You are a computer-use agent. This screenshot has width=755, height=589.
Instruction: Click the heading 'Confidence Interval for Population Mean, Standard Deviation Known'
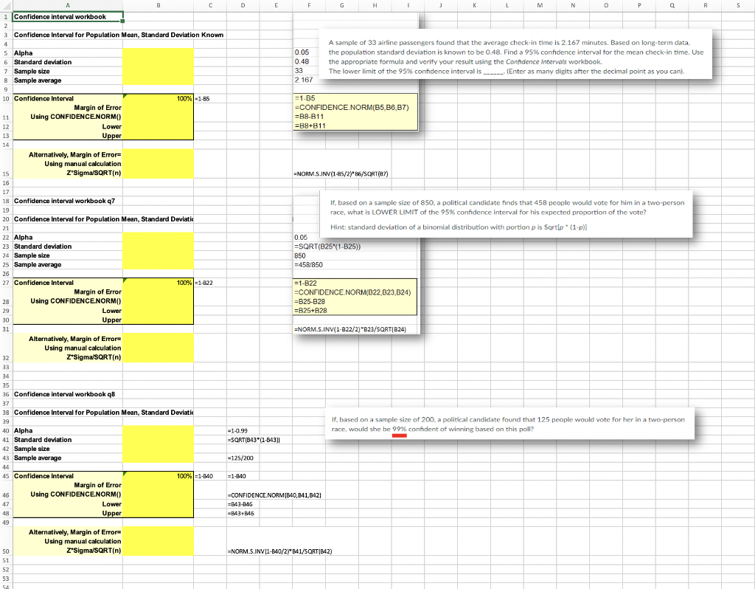tap(119, 35)
